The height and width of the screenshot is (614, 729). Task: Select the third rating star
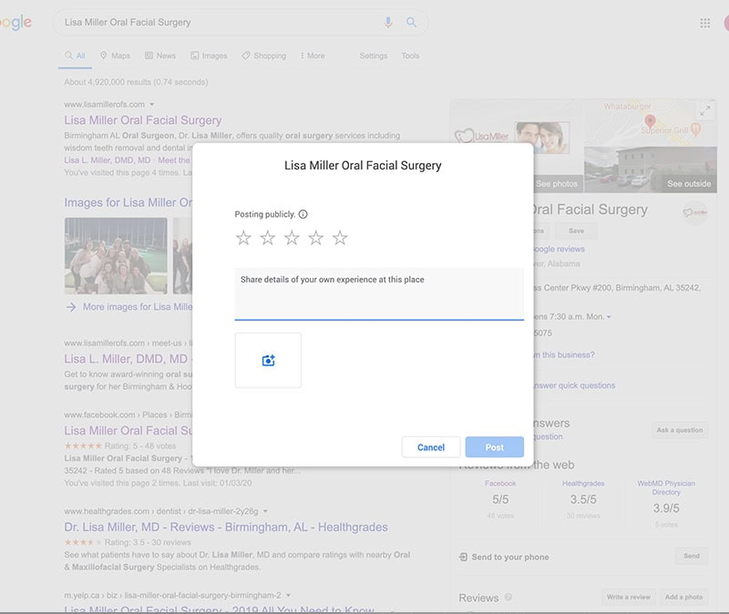(292, 238)
